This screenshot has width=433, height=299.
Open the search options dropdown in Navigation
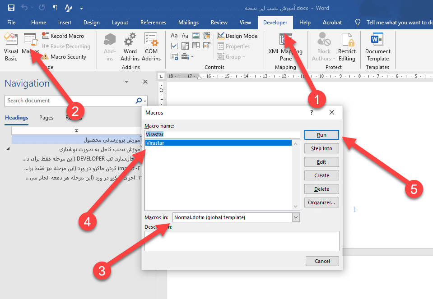(x=145, y=101)
